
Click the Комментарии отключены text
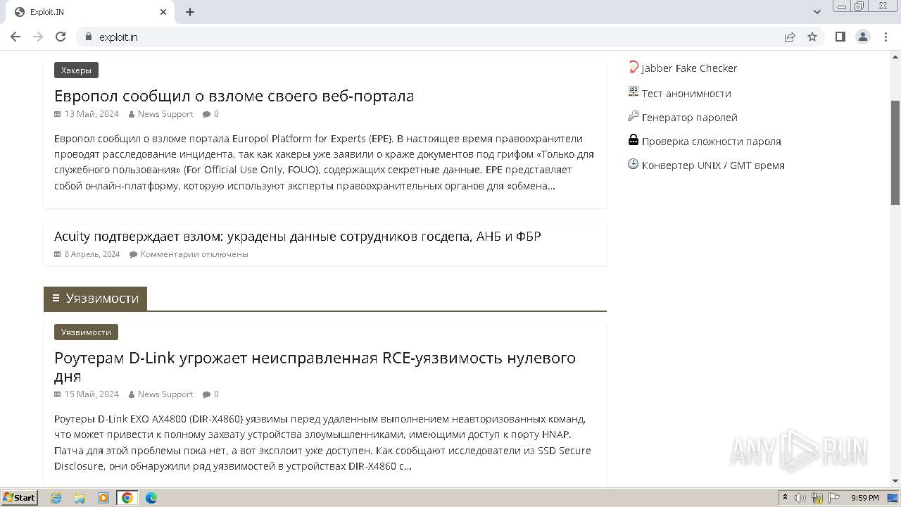click(194, 254)
